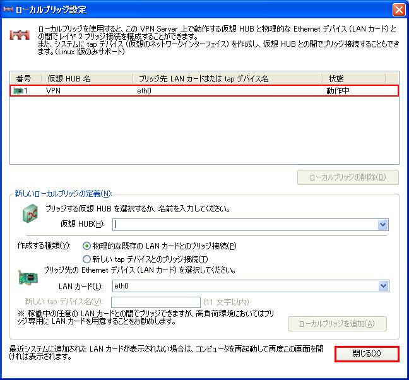409x380 pixels.
Task: Click the ローカルブリッジを追加 button
Action: pyautogui.click(x=337, y=324)
